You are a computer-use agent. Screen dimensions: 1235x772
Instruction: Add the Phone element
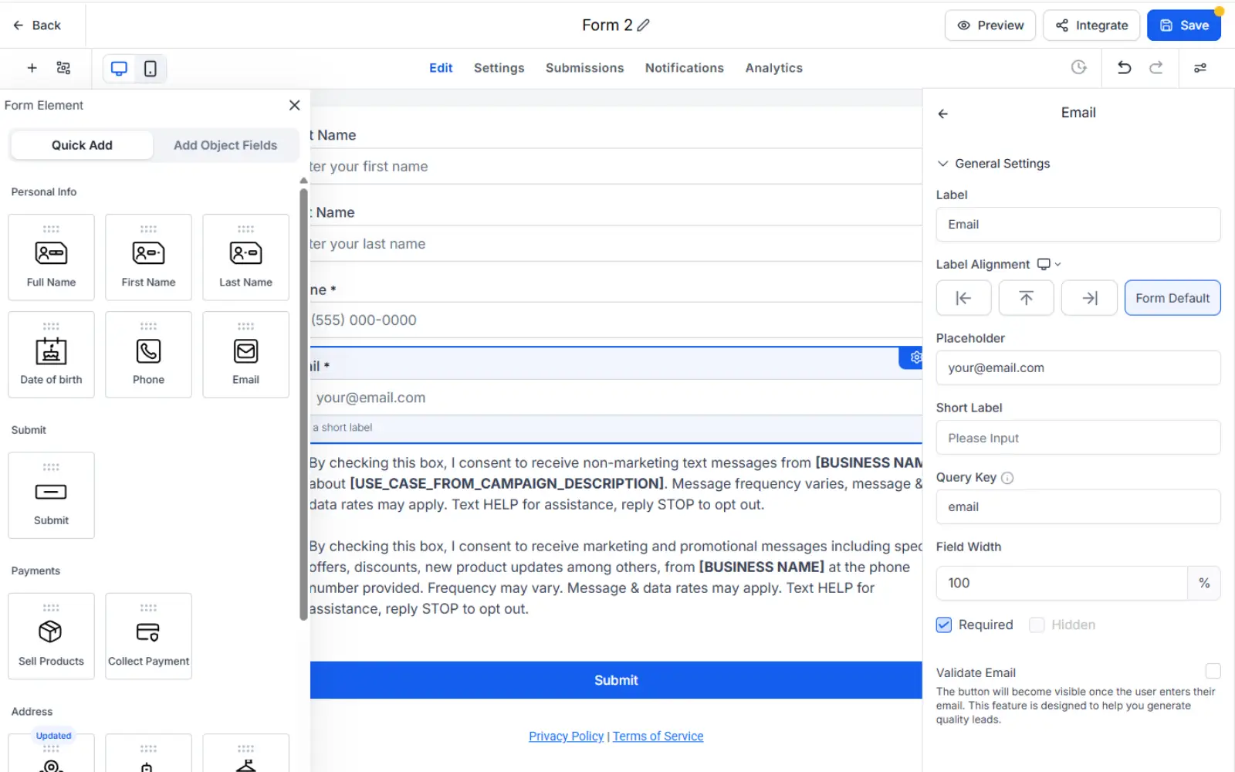click(148, 354)
